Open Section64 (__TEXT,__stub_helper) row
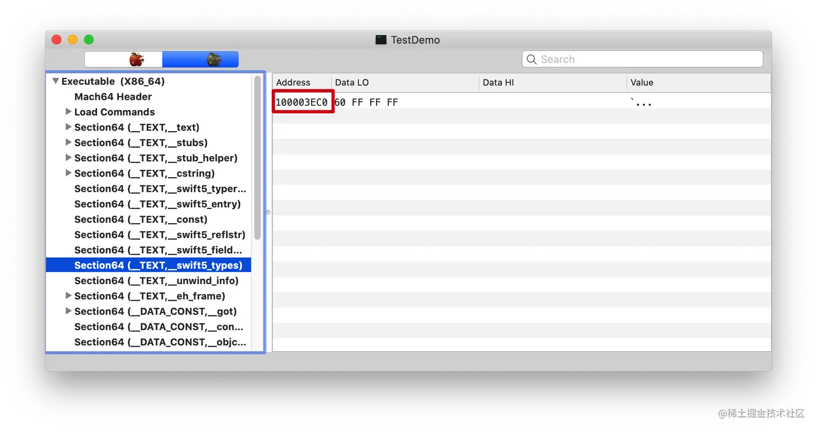 149,158
